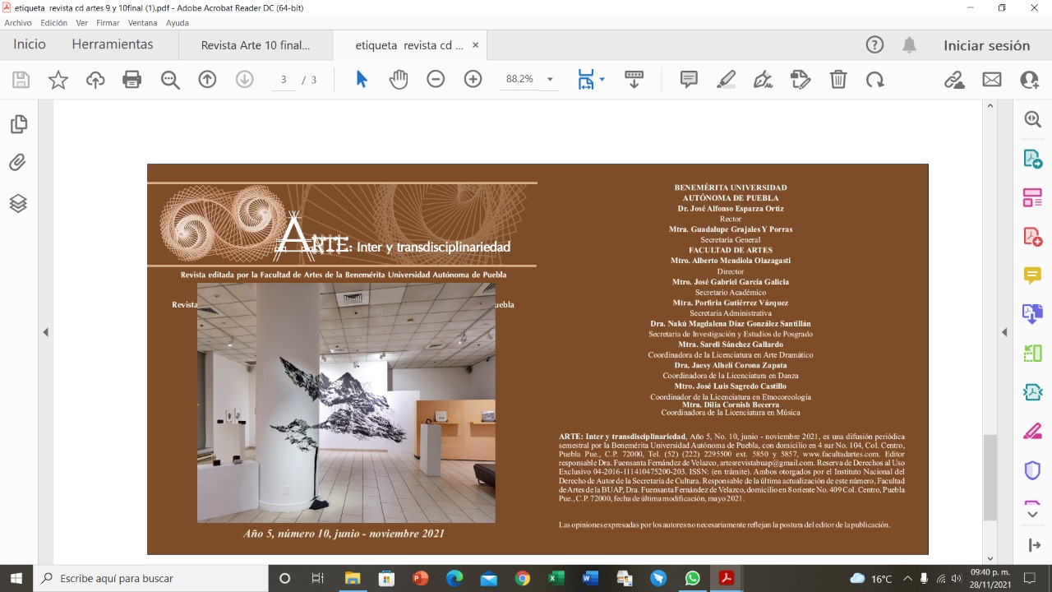1052x592 pixels.
Task: Open the sign document pen tool
Action: click(x=763, y=80)
